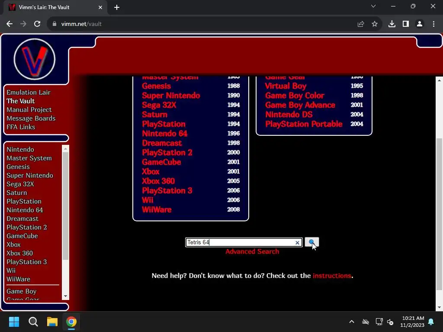443x332 pixels.
Task: Open File Explorer from taskbar
Action: pos(52,322)
